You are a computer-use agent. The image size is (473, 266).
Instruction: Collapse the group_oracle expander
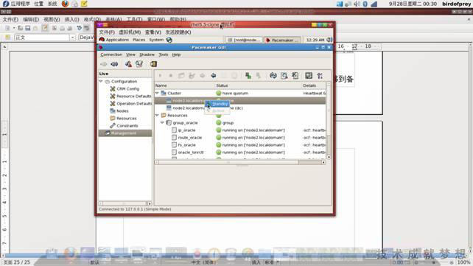click(x=162, y=123)
